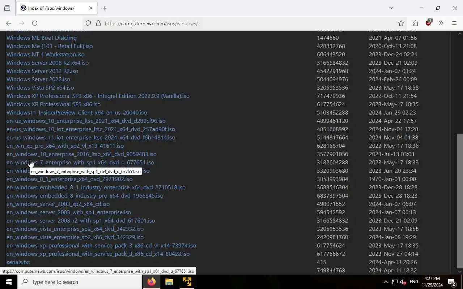463x289 pixels.
Task: Click the Firefox taskbar icon
Action: coord(152,282)
